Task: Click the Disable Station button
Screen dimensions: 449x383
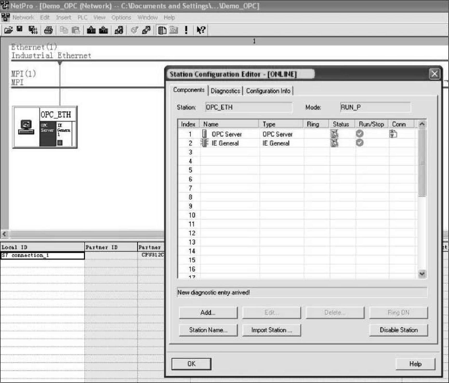Action: click(399, 330)
